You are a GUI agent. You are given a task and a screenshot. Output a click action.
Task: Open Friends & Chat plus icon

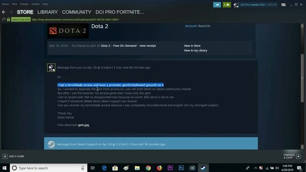(x=298, y=156)
